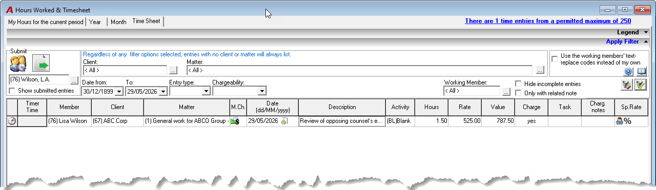
Task: Select the (67) ABC Corp client cell
Action: 117,121
